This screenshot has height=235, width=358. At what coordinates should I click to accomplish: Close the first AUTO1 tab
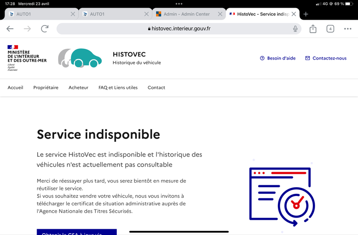click(73, 14)
